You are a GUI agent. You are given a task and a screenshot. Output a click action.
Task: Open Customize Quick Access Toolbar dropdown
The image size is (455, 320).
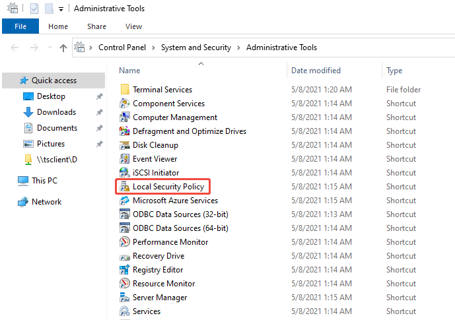point(61,9)
